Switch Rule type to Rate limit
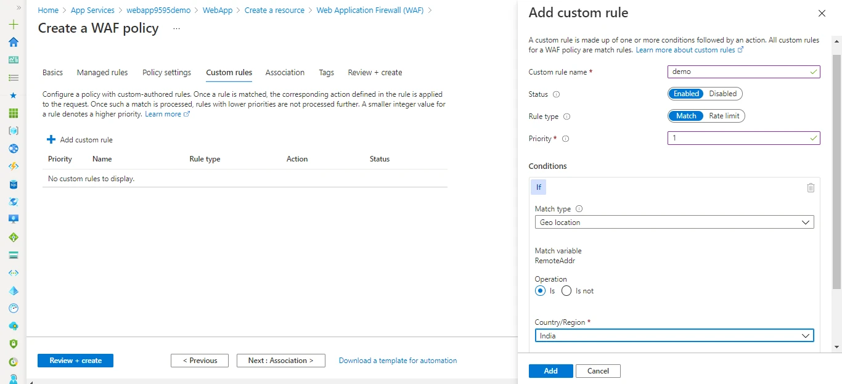842x384 pixels. point(724,116)
